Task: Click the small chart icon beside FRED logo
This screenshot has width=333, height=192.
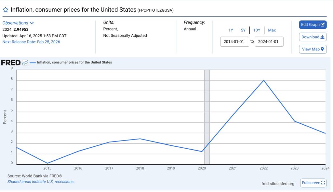Action: (25, 62)
